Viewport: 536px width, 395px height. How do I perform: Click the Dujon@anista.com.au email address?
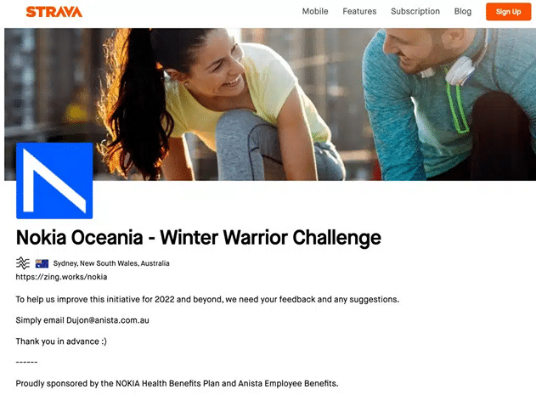tap(108, 320)
